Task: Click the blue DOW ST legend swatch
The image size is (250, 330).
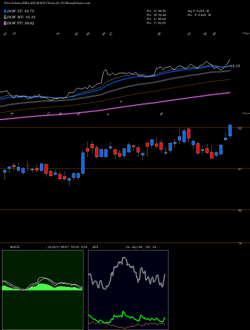Action: coord(5,11)
